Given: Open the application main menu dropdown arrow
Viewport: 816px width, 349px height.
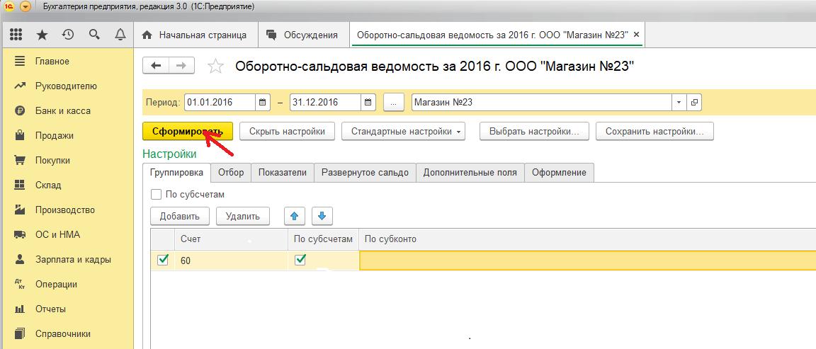Looking at the screenshot, I should [x=25, y=6].
